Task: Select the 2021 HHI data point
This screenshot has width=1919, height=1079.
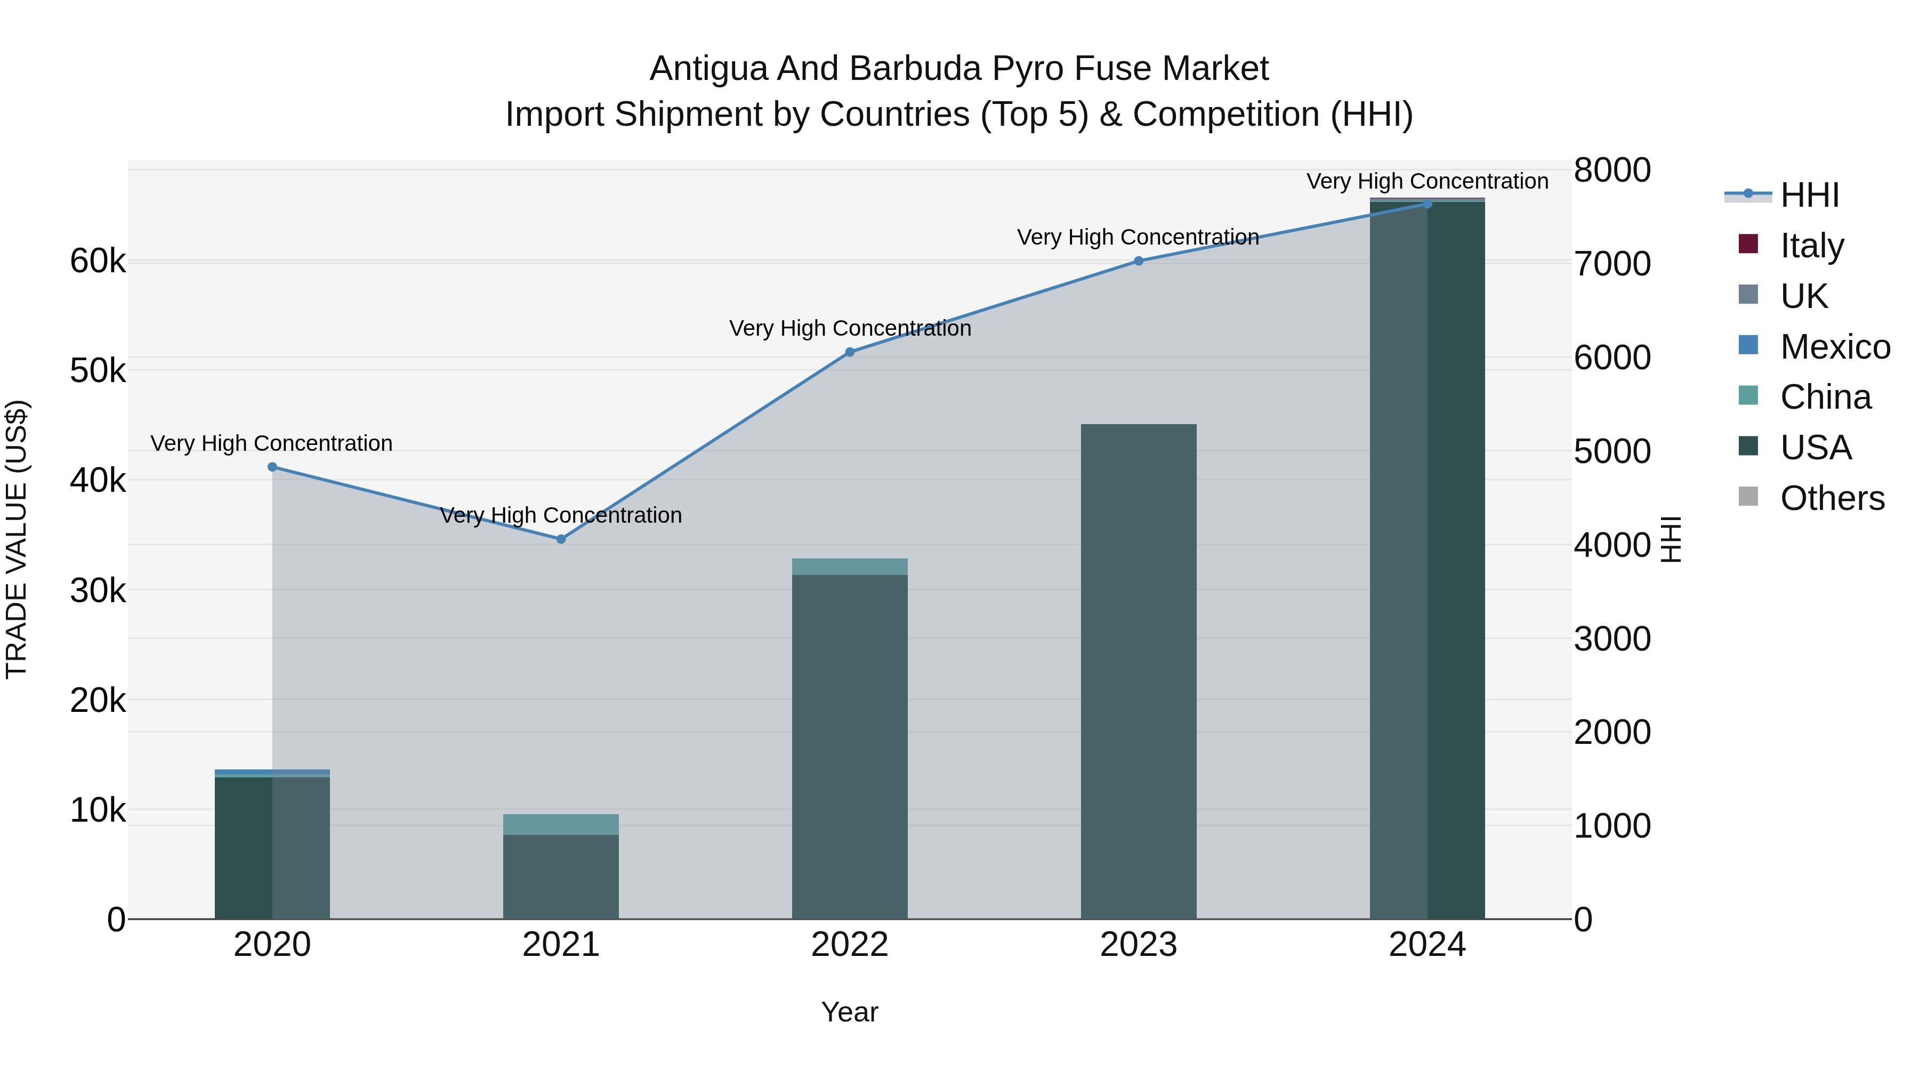Action: pos(561,539)
